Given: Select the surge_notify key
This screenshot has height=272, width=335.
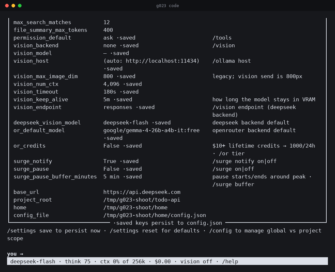Looking at the screenshot, I should pyautogui.click(x=33, y=161).
